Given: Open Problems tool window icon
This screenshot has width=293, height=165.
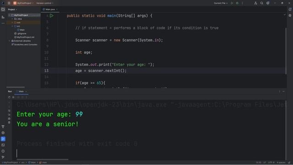Looking at the screenshot, I should click(3, 151).
